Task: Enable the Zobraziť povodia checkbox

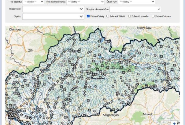Action: 130,16
